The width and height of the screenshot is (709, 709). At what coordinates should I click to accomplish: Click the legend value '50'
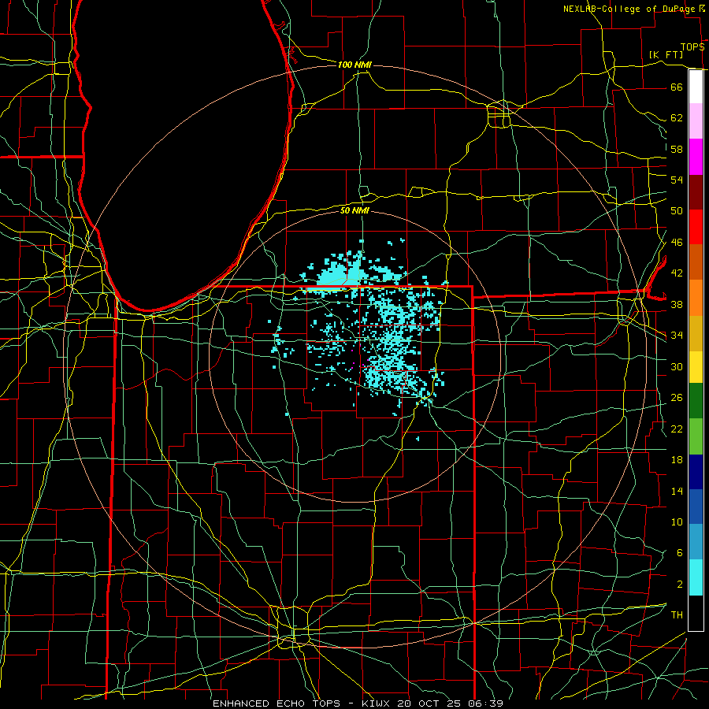(677, 211)
